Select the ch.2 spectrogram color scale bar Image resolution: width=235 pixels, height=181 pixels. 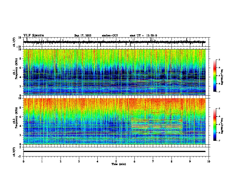(x=215, y=125)
